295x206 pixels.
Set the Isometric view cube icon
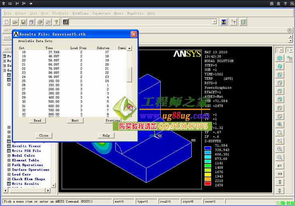point(280,58)
